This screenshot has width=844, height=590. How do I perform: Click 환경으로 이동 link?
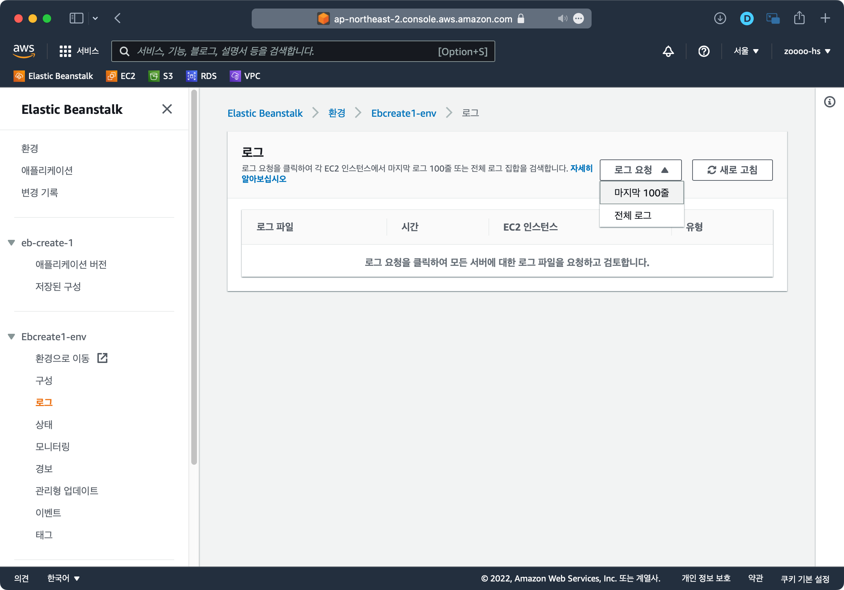click(62, 358)
